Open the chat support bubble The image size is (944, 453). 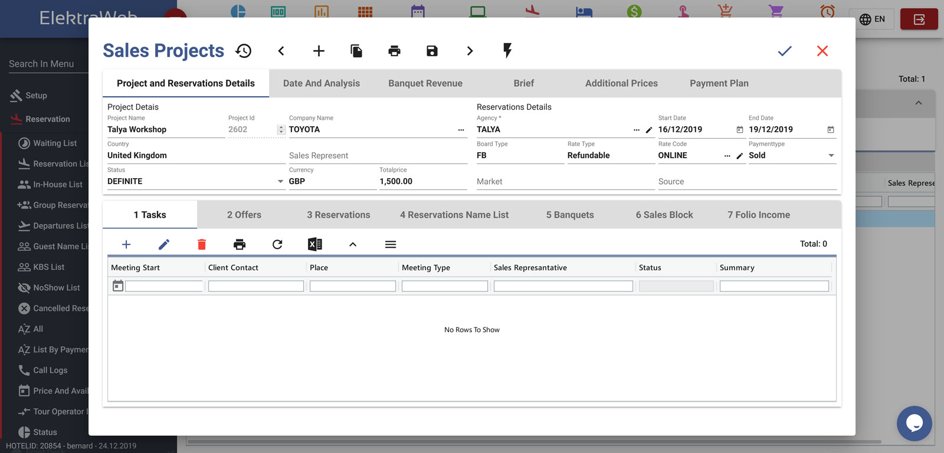pos(914,423)
